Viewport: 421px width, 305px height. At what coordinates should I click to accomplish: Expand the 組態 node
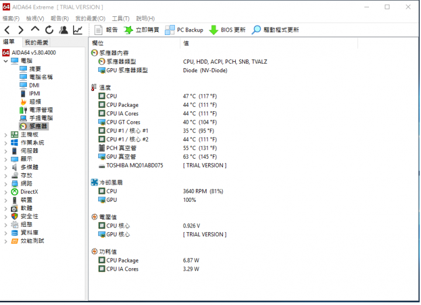pyautogui.click(x=6, y=225)
